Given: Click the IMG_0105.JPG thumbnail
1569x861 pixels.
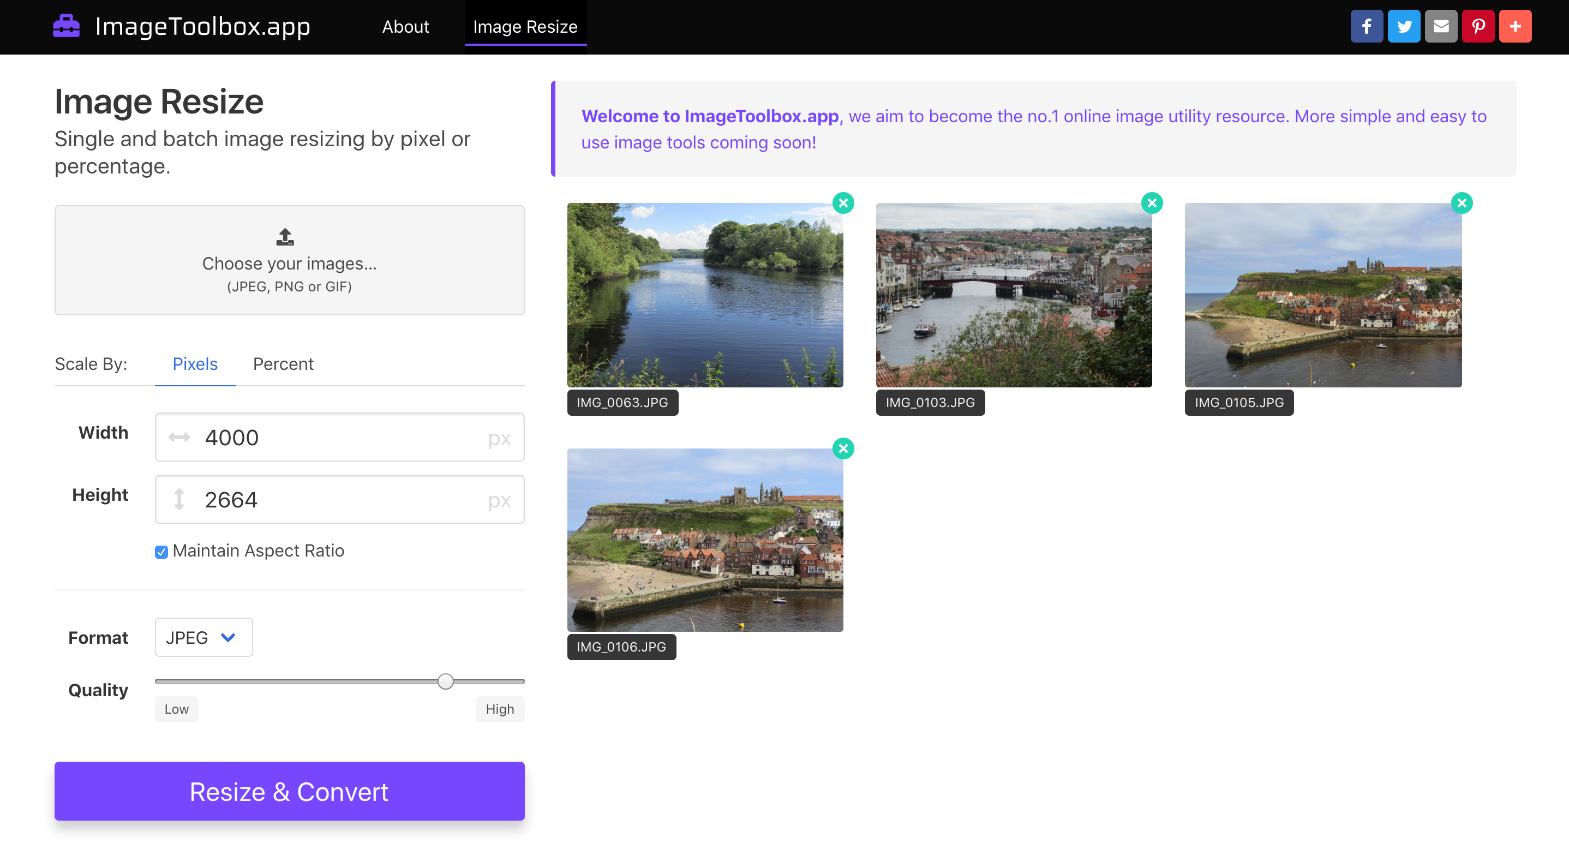Looking at the screenshot, I should click(x=1322, y=295).
